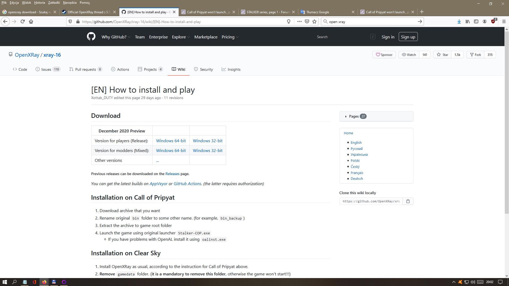
Task: Open the Issues tab with 116
Action: (x=48, y=69)
